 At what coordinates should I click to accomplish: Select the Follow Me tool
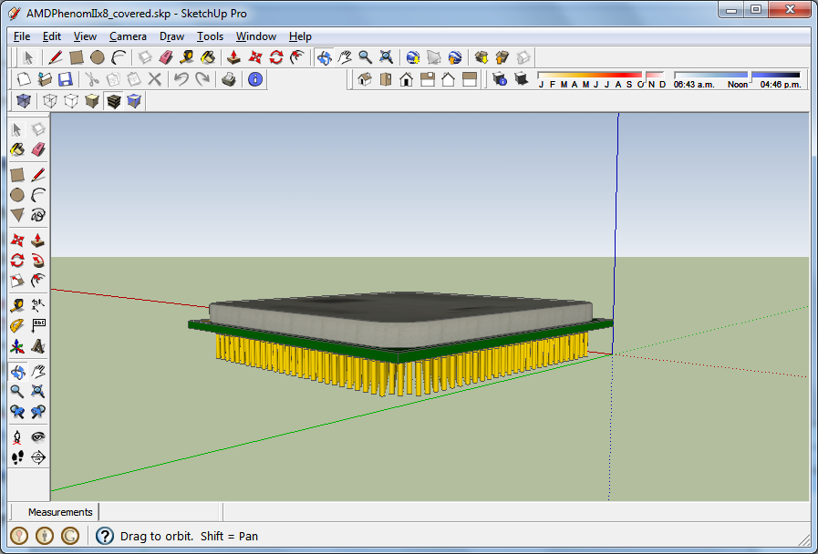point(38,260)
